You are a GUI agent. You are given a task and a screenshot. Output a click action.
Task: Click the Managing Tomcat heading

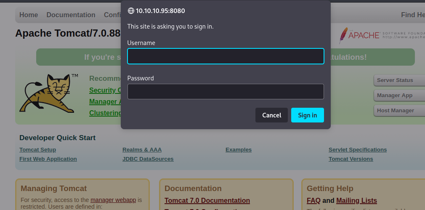(x=54, y=188)
